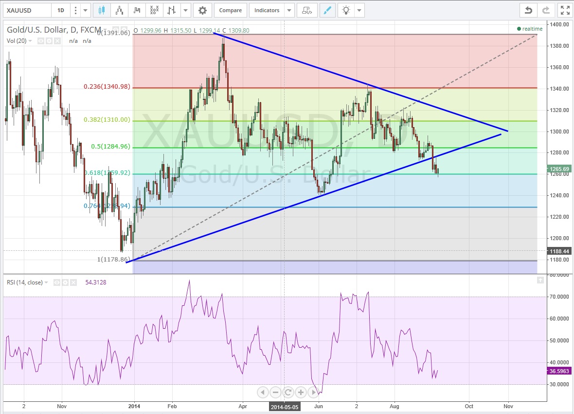Open the chart style dropdown arrow
The width and height of the screenshot is (574, 414).
coord(186,10)
